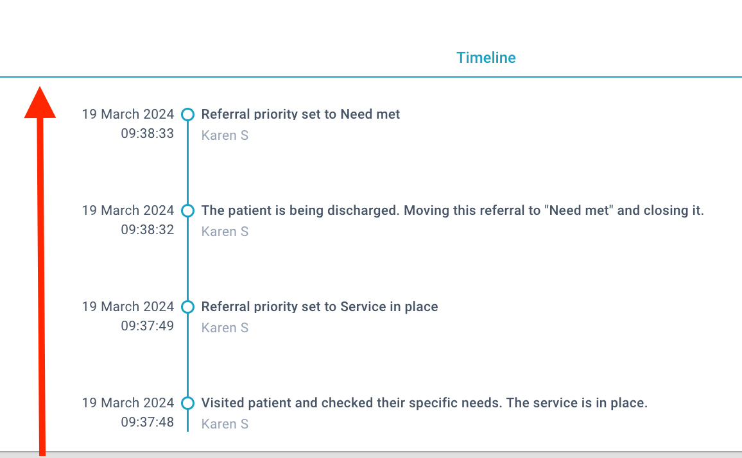Screen dimensions: 742x458
Task: Click the 09:38:33 timestamp
Action: click(x=147, y=133)
